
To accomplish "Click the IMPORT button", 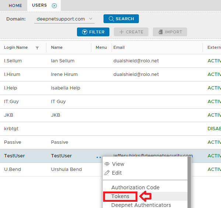I will click(x=170, y=32).
